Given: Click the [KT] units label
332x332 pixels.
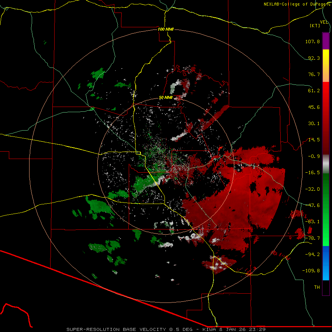Looking at the screenshot, I should pyautogui.click(x=315, y=25).
